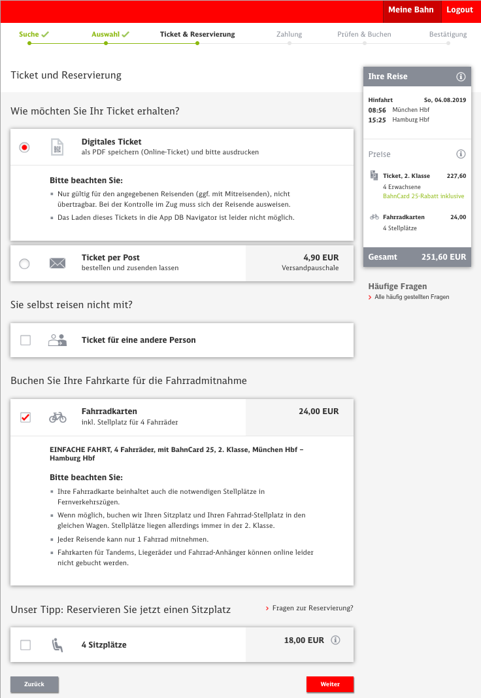
Task: Return to the Auswahl step
Action: pos(105,34)
